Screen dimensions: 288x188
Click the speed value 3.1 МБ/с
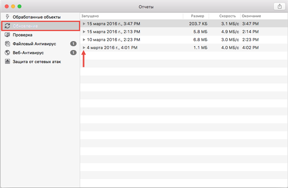point(230,23)
